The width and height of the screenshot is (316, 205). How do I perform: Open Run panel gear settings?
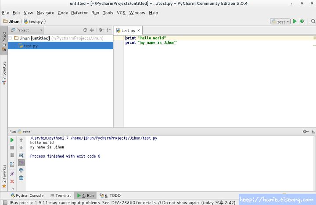(x=305, y=132)
